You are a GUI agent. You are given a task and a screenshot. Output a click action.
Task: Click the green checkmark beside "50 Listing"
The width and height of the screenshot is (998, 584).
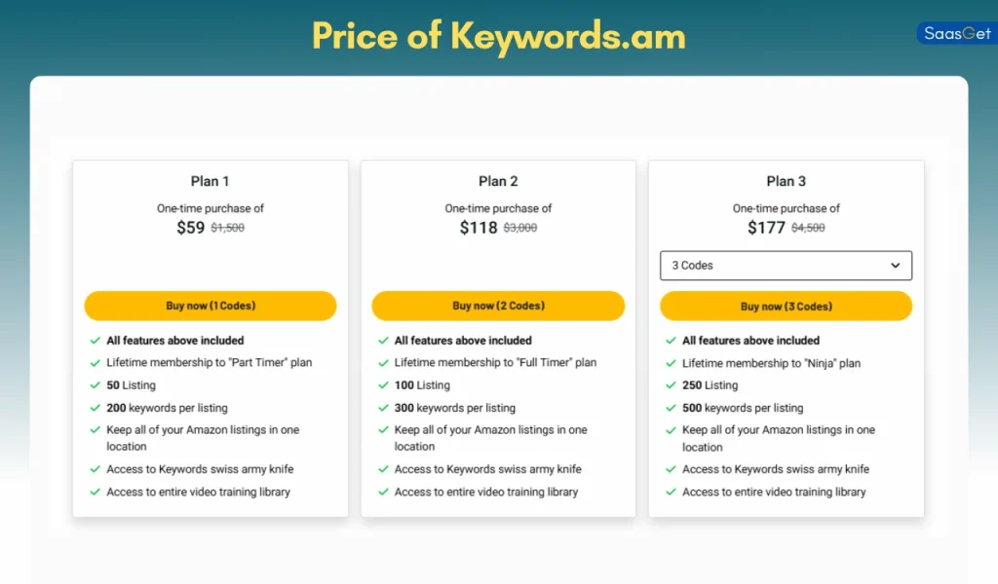(95, 384)
